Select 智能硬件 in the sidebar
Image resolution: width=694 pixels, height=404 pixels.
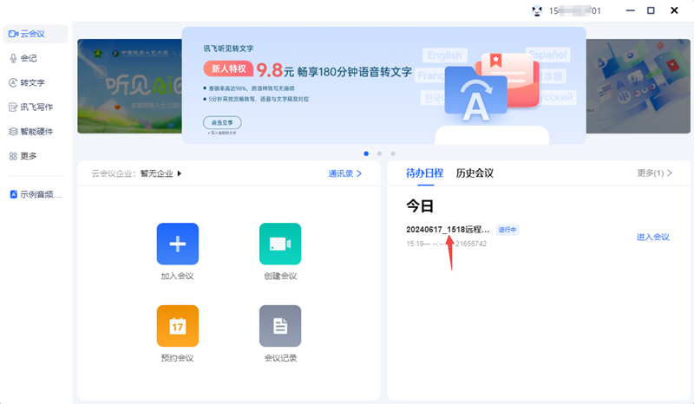pos(31,132)
